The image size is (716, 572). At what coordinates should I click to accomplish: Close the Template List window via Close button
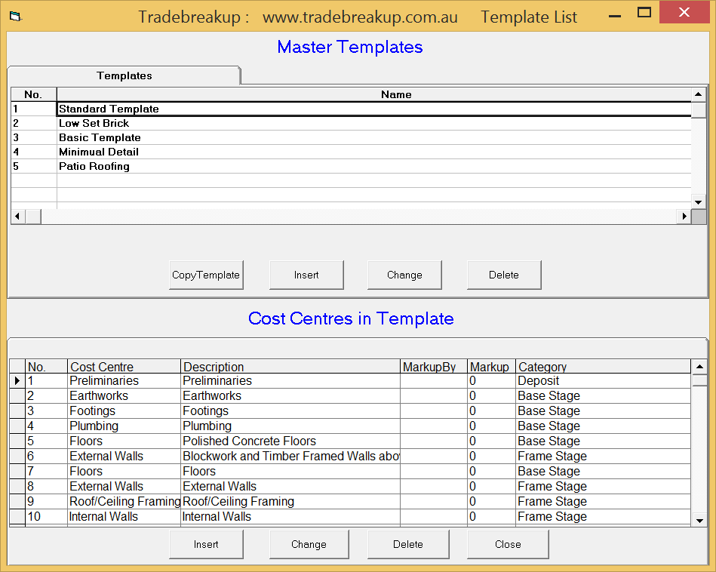coord(508,544)
